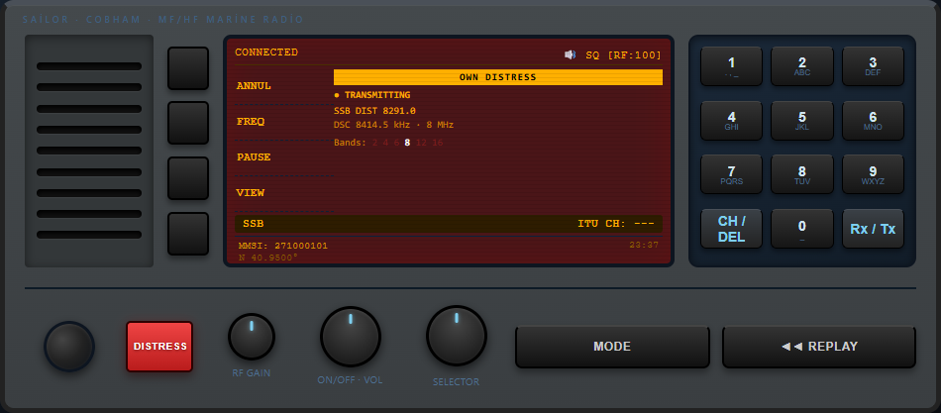Click the SSB mode label in status bar
The height and width of the screenshot is (413, 941).
click(254, 224)
